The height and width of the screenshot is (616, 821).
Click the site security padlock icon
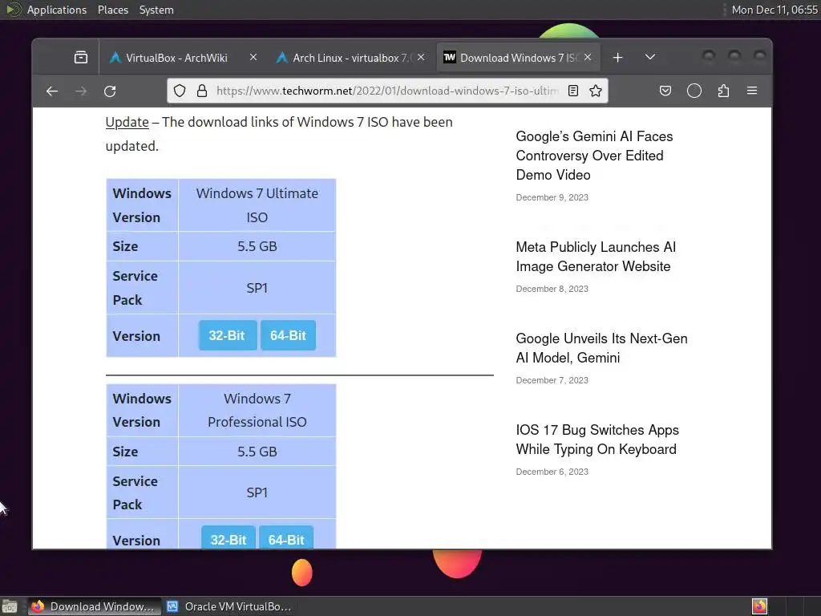tap(201, 91)
